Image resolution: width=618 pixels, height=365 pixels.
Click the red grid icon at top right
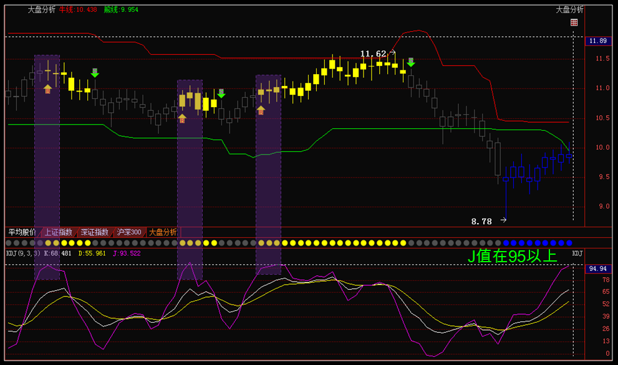coord(574,22)
